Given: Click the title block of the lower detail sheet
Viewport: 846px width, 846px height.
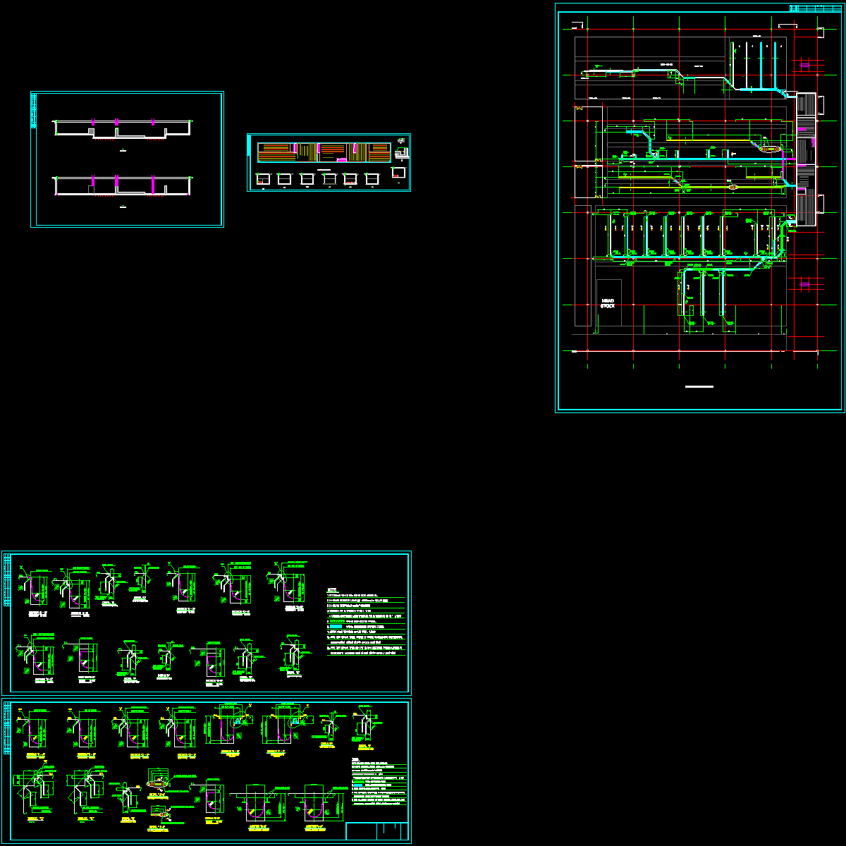Looking at the screenshot, I should (377, 831).
